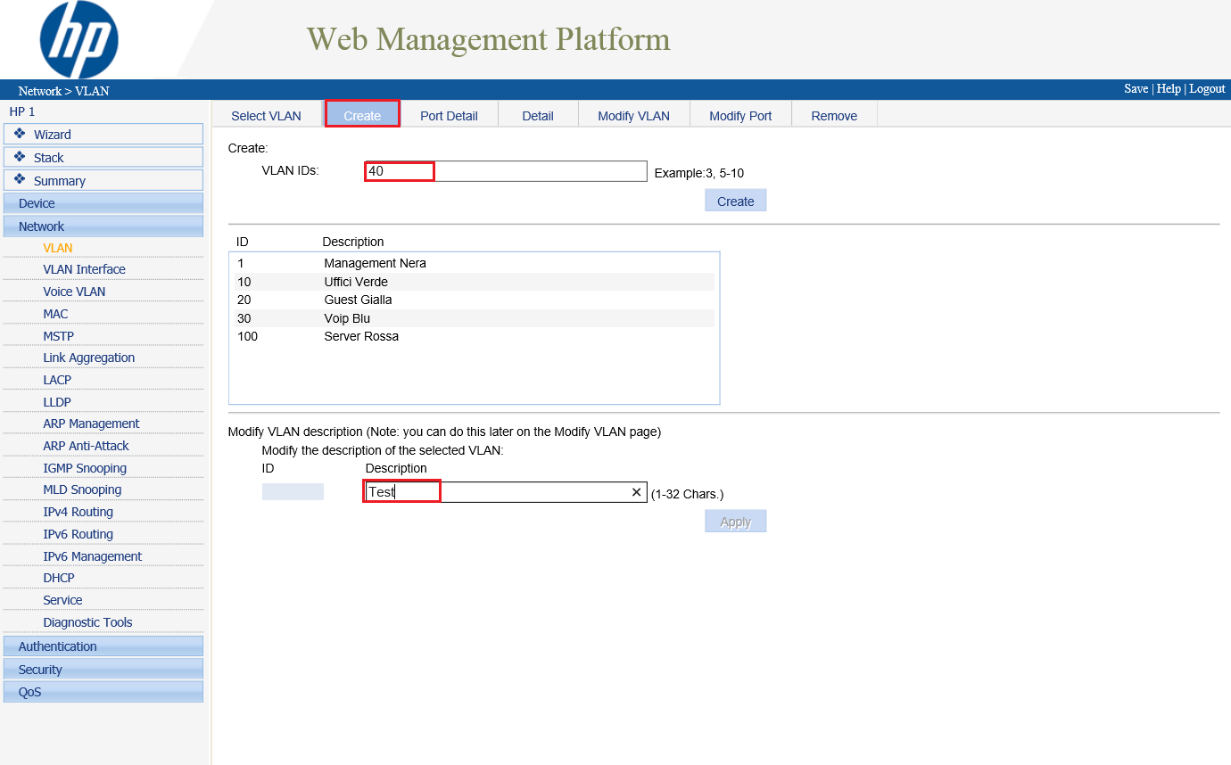Open Diagnostic Tools
Image resolution: width=1231 pixels, height=765 pixels.
click(87, 622)
